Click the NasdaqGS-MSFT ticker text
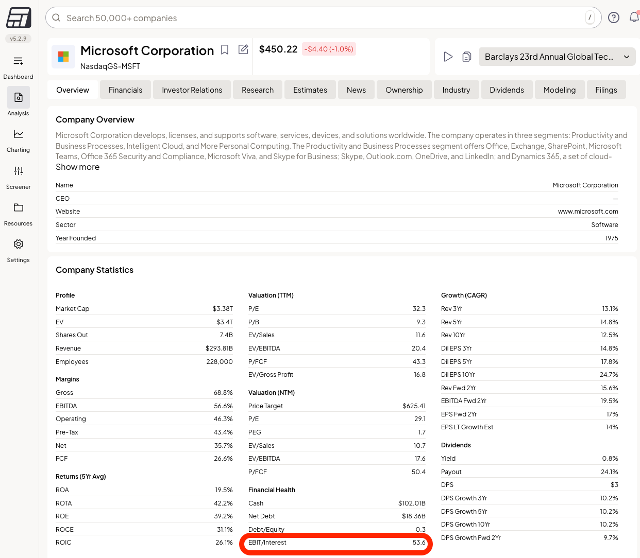Image resolution: width=640 pixels, height=558 pixels. click(x=110, y=66)
